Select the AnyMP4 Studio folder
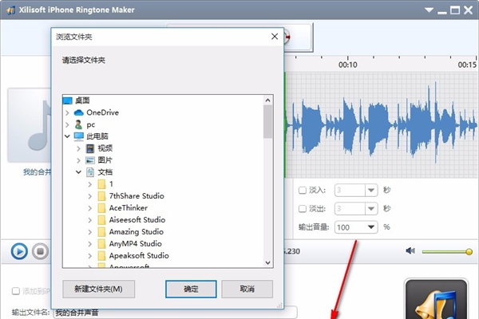 [136, 243]
